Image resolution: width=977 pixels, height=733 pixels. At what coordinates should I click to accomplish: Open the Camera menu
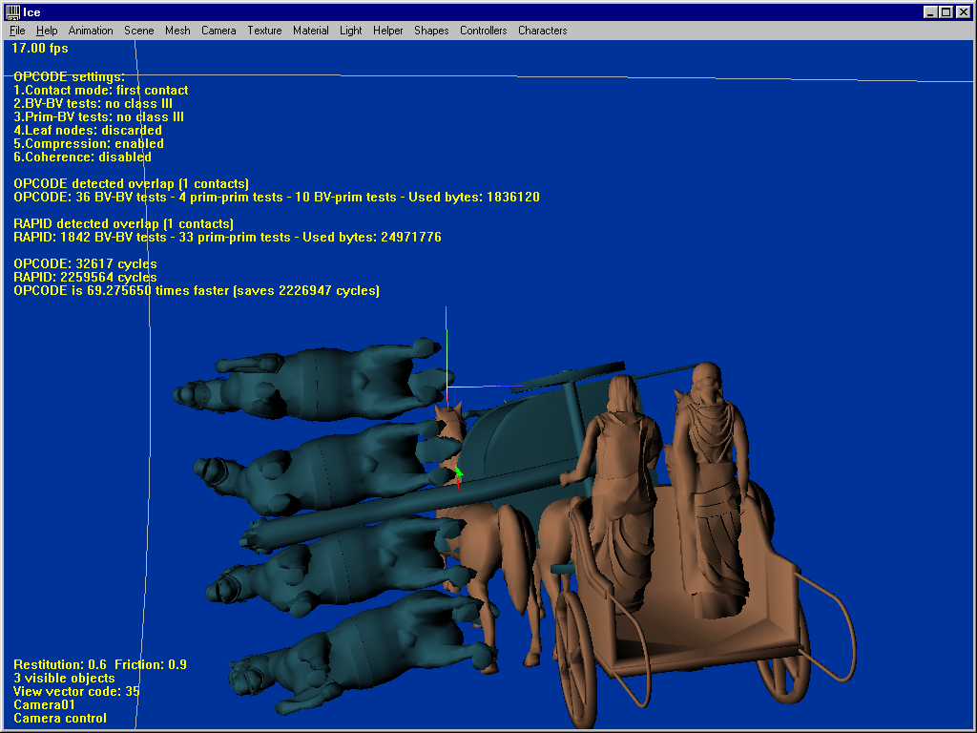click(218, 31)
